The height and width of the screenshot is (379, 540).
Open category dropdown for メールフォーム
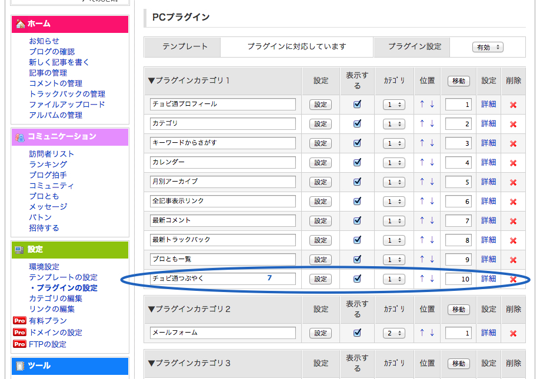point(394,333)
